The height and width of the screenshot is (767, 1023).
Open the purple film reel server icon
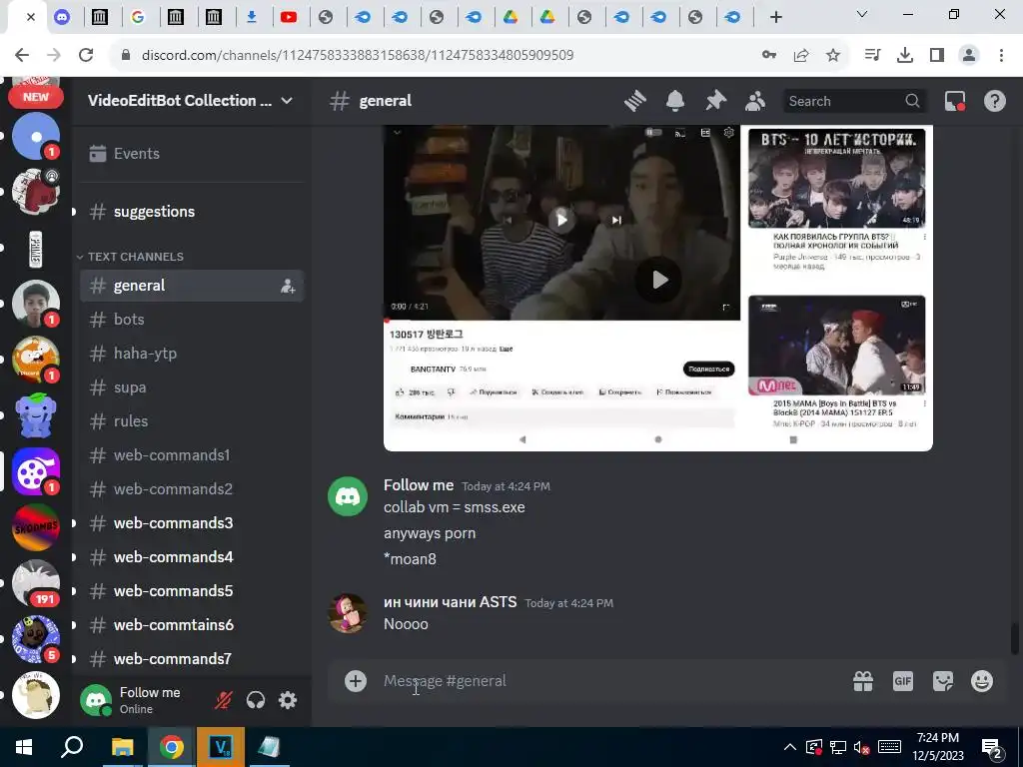[x=36, y=471]
